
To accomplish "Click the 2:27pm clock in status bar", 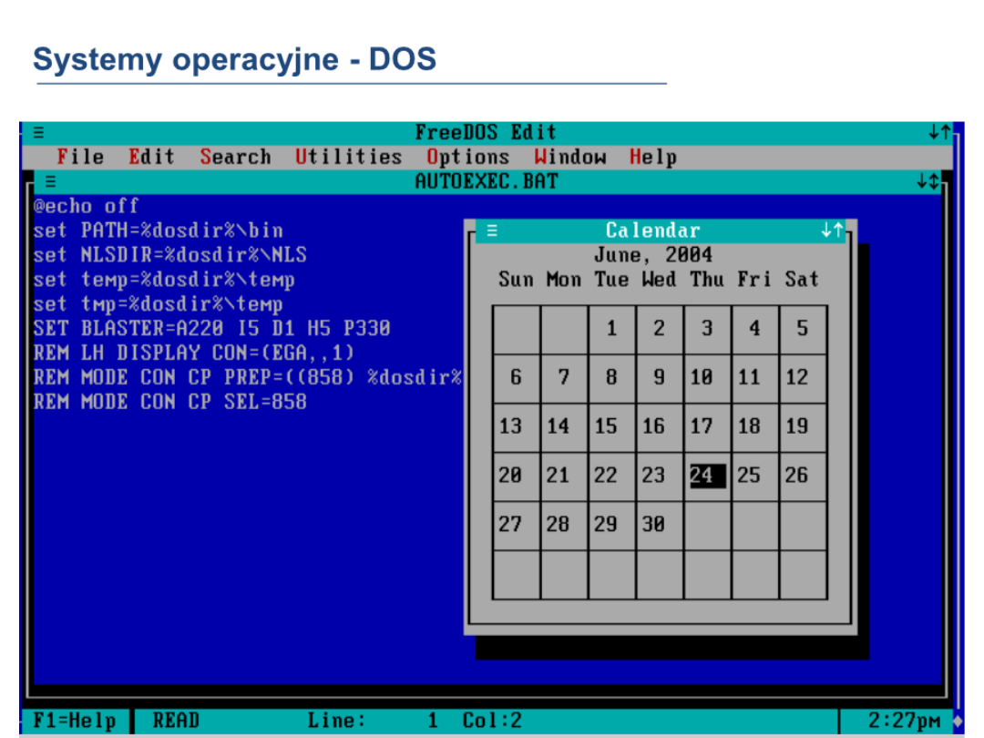I will tap(905, 721).
